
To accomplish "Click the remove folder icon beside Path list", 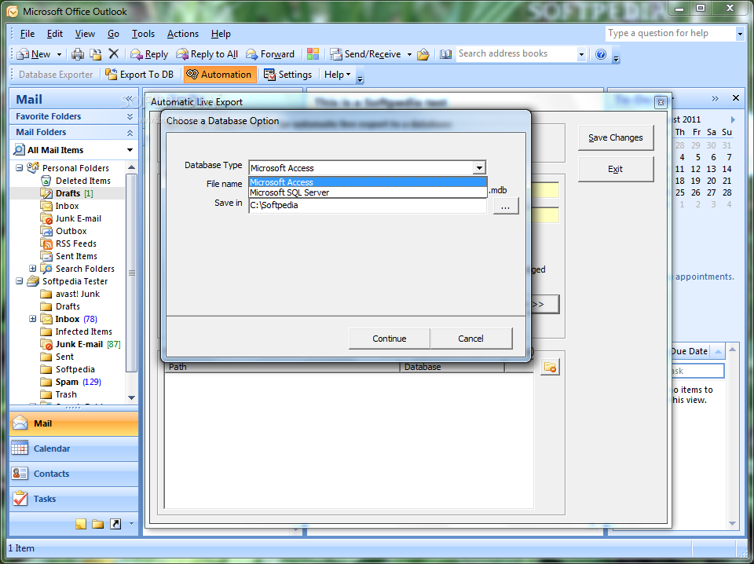I will coord(550,367).
